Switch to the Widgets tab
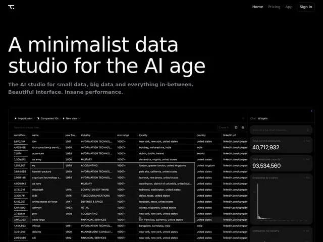 (x=262, y=118)
